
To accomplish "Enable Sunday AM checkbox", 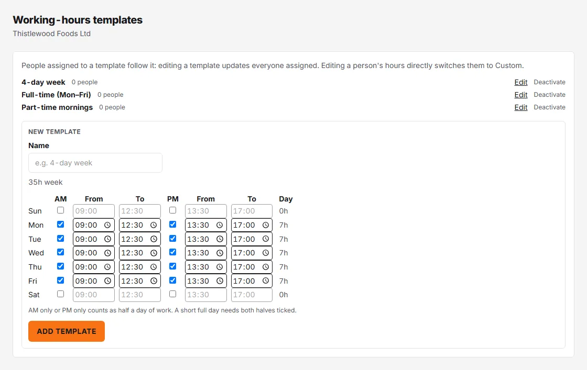I will [x=60, y=210].
